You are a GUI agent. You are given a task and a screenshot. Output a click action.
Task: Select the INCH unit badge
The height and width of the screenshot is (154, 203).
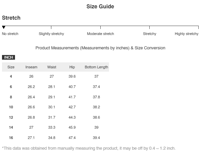coord(8,57)
